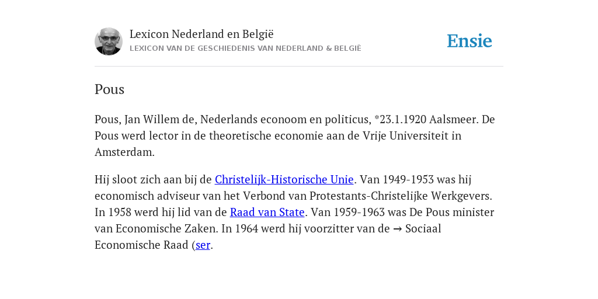Image resolution: width=598 pixels, height=299 pixels.
Task: Click the horizontal divider under header
Action: pyautogui.click(x=299, y=67)
